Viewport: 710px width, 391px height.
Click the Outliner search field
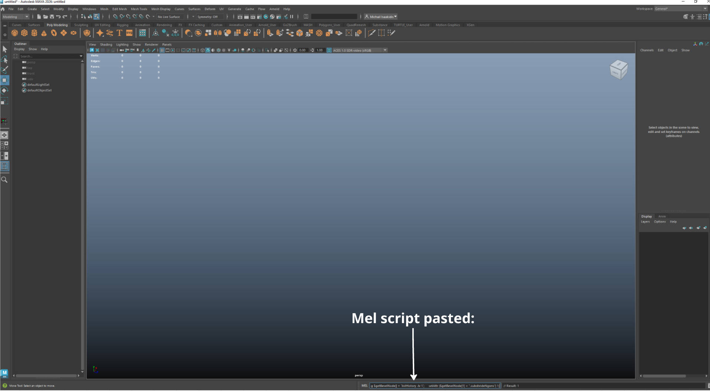pyautogui.click(x=48, y=56)
